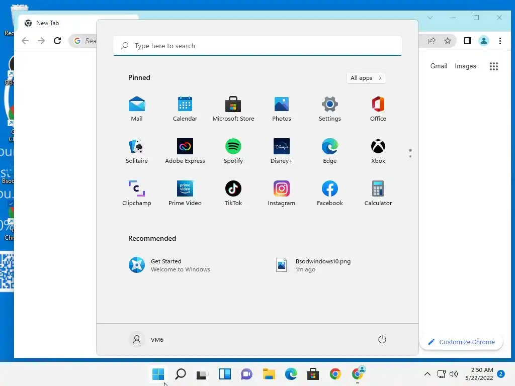Open Prime Video
Image resolution: width=515 pixels, height=386 pixels.
(185, 194)
